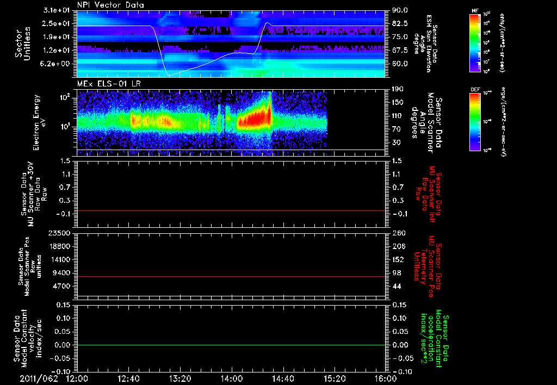Image resolution: width=557 pixels, height=385 pixels.
Task: Click the 23500 scanner position tick
Action: tap(60, 233)
